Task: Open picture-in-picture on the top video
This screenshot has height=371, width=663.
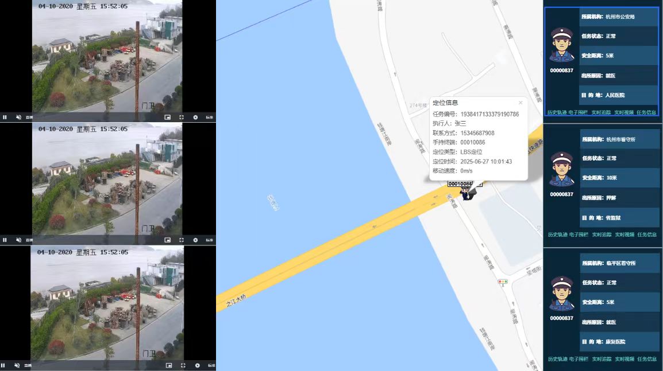Action: [167, 118]
